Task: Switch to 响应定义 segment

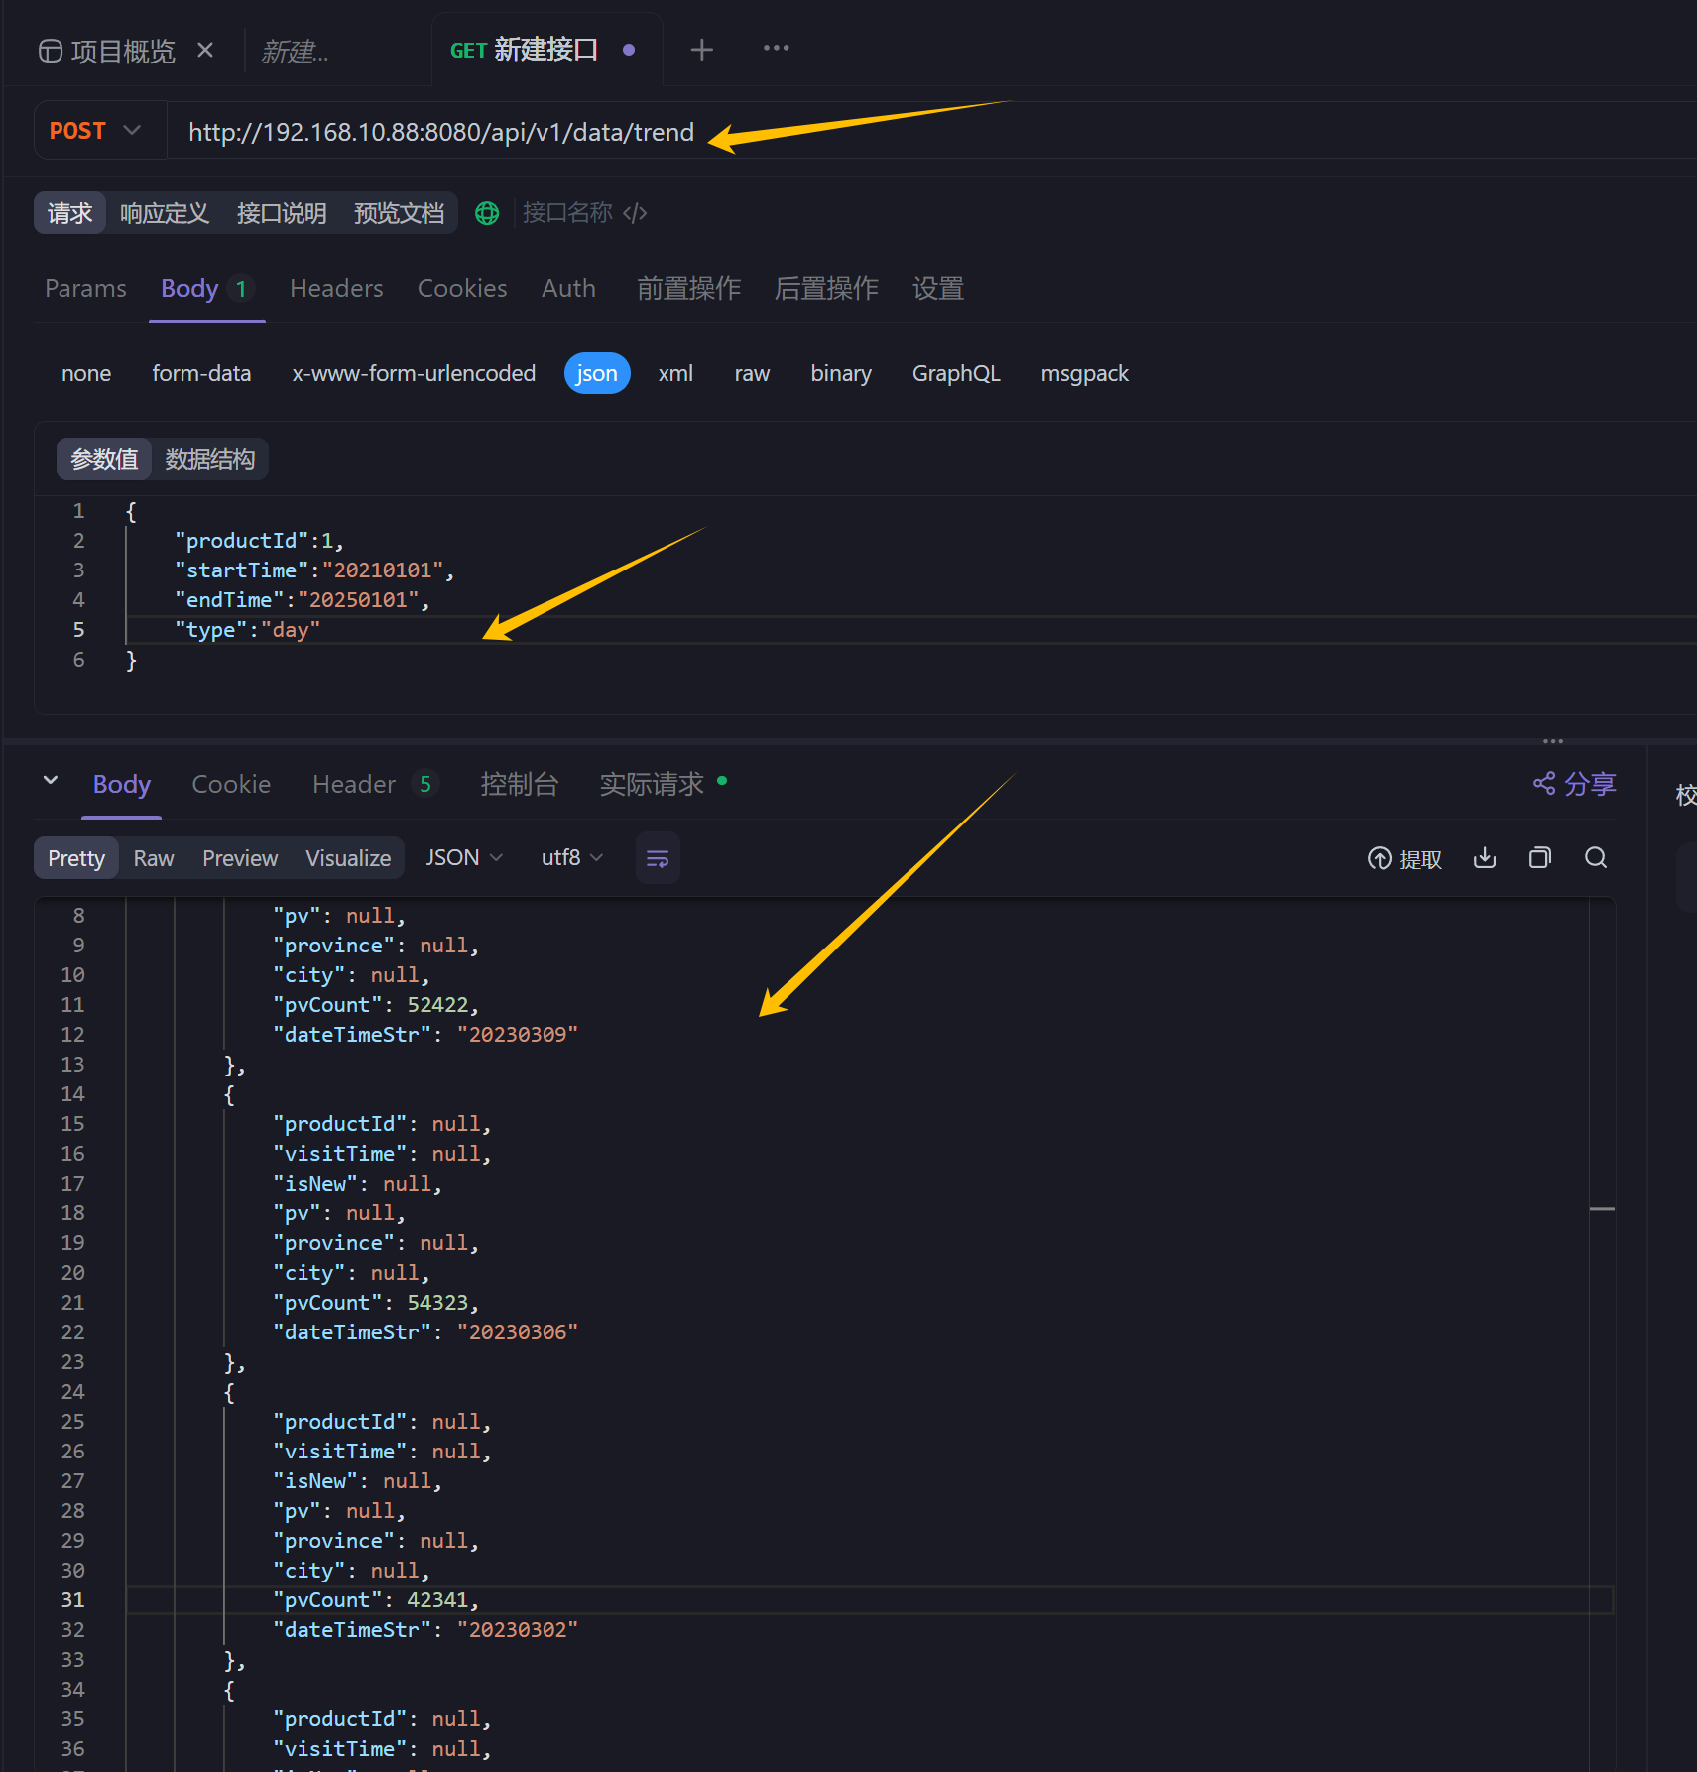Action: pyautogui.click(x=165, y=213)
